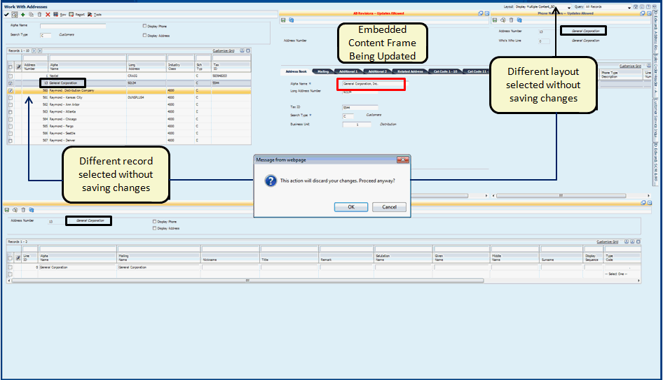This screenshot has width=663, height=380.
Task: Switch to the Address Book tab
Action: coord(296,71)
